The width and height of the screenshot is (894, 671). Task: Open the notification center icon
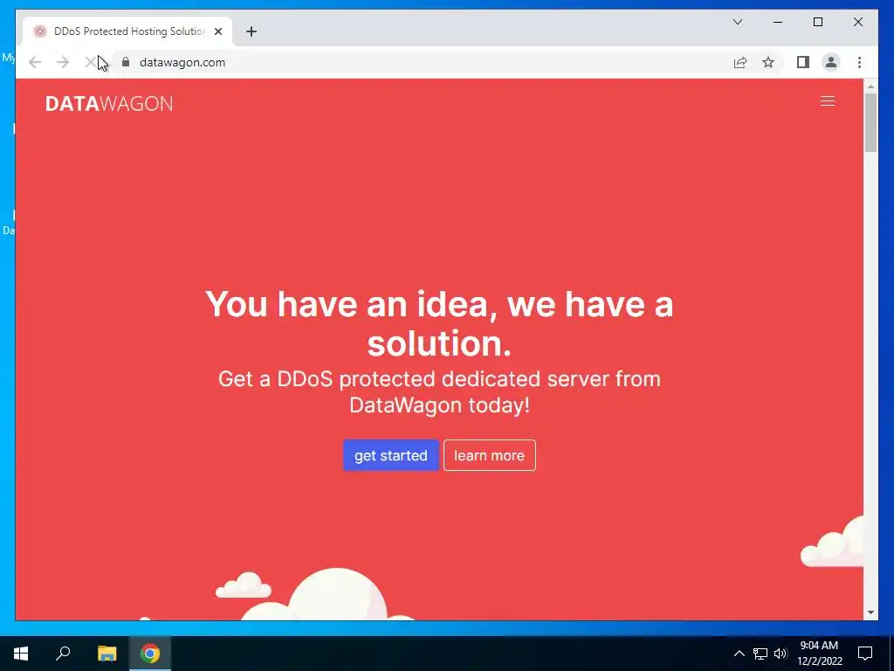pos(865,654)
